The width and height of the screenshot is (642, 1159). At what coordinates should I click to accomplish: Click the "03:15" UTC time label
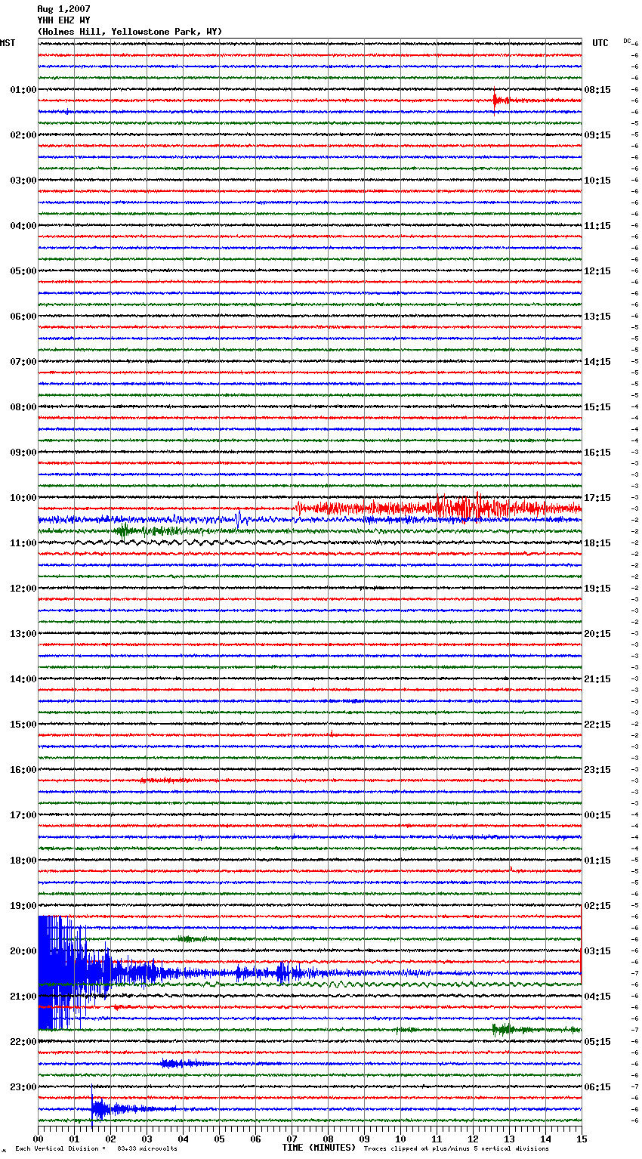point(597,951)
